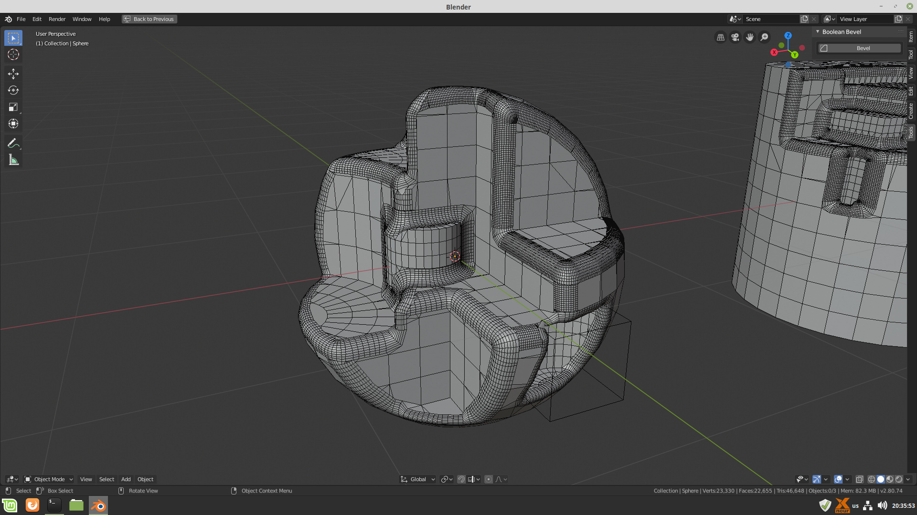The image size is (917, 515).
Task: Toggle perspective/orthographic view grid icon
Action: pos(721,37)
